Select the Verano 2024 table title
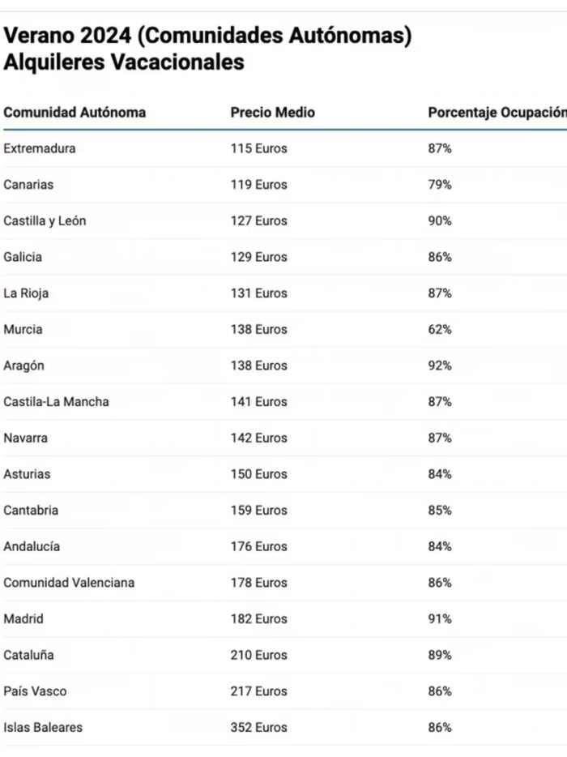 click(x=207, y=49)
